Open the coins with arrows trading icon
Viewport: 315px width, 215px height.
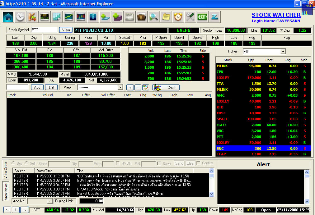coord(32,17)
